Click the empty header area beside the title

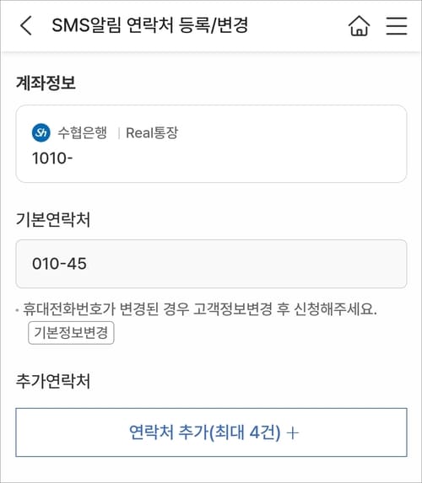click(x=296, y=25)
